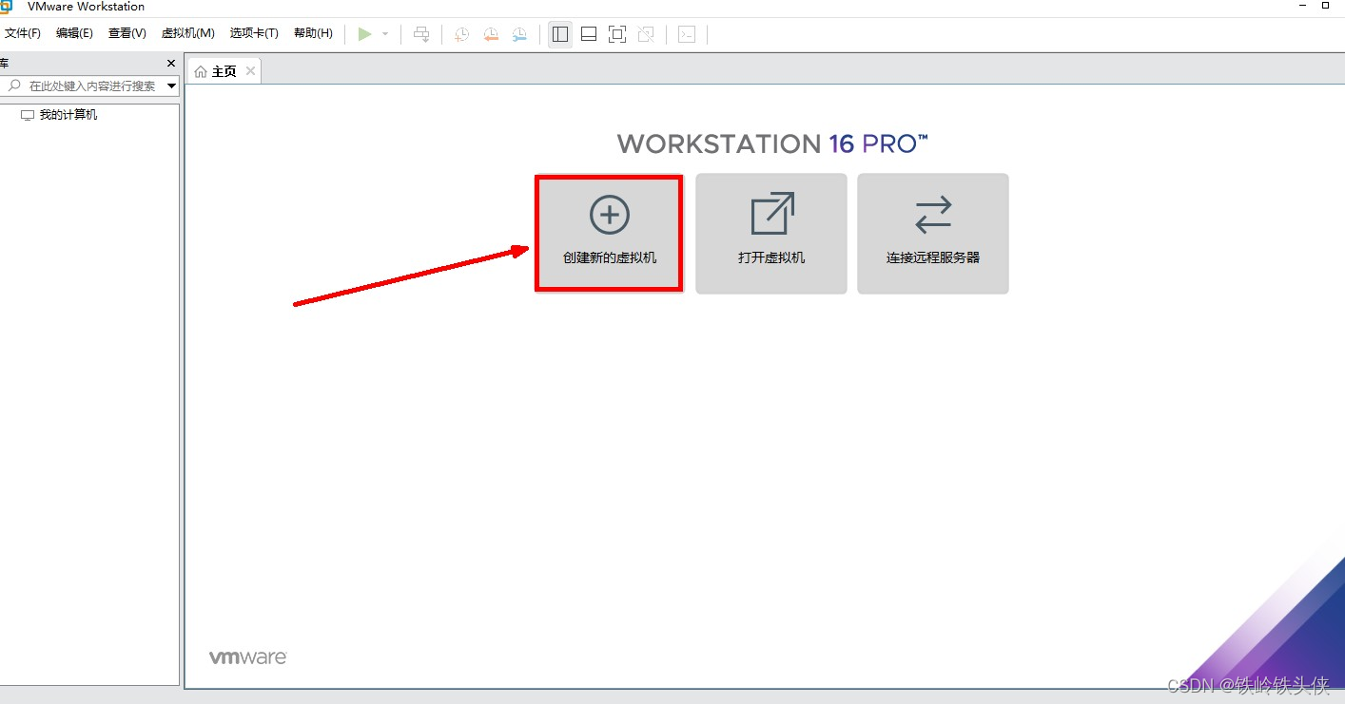
Task: Toggle the library sidebar view icon
Action: [x=560, y=34]
